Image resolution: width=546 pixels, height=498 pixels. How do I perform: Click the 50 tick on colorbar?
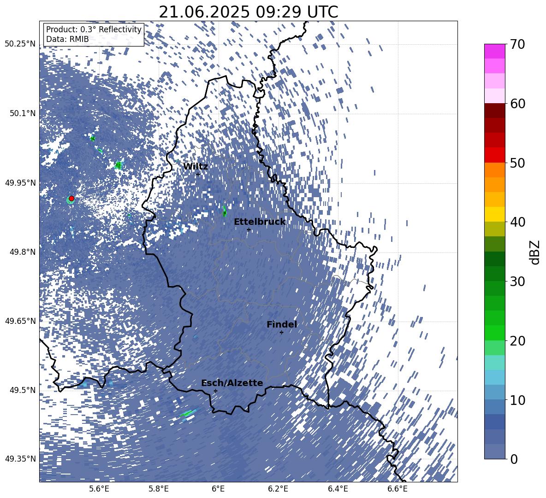(x=517, y=163)
